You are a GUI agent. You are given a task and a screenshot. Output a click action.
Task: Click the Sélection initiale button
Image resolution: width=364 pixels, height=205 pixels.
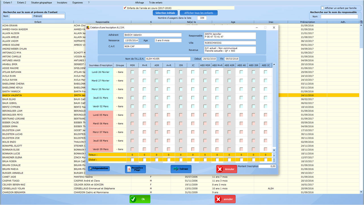click(165, 13)
